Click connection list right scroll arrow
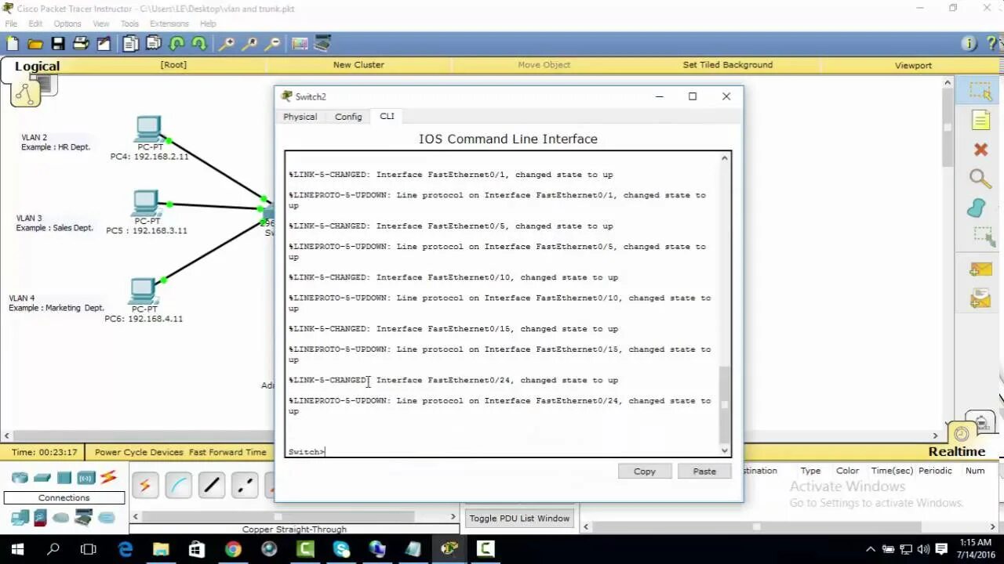The width and height of the screenshot is (1004, 564). (453, 516)
